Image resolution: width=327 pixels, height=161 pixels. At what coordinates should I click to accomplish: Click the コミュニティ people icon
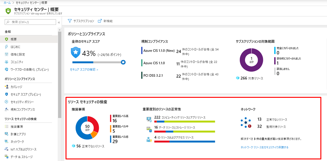[7, 62]
